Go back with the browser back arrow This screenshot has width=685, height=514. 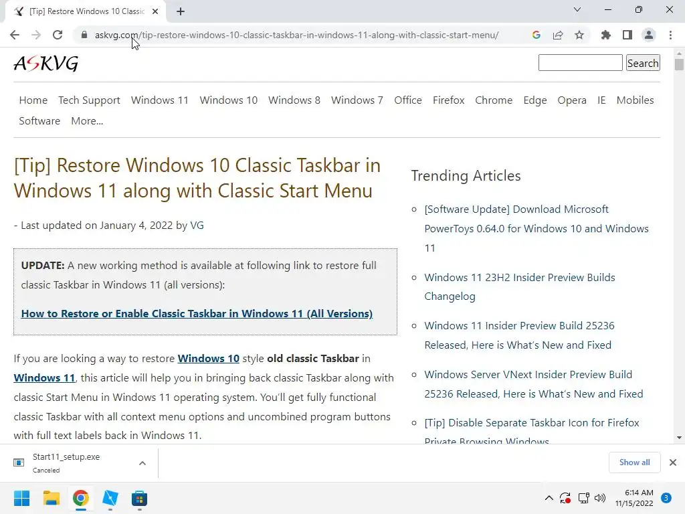[15, 35]
